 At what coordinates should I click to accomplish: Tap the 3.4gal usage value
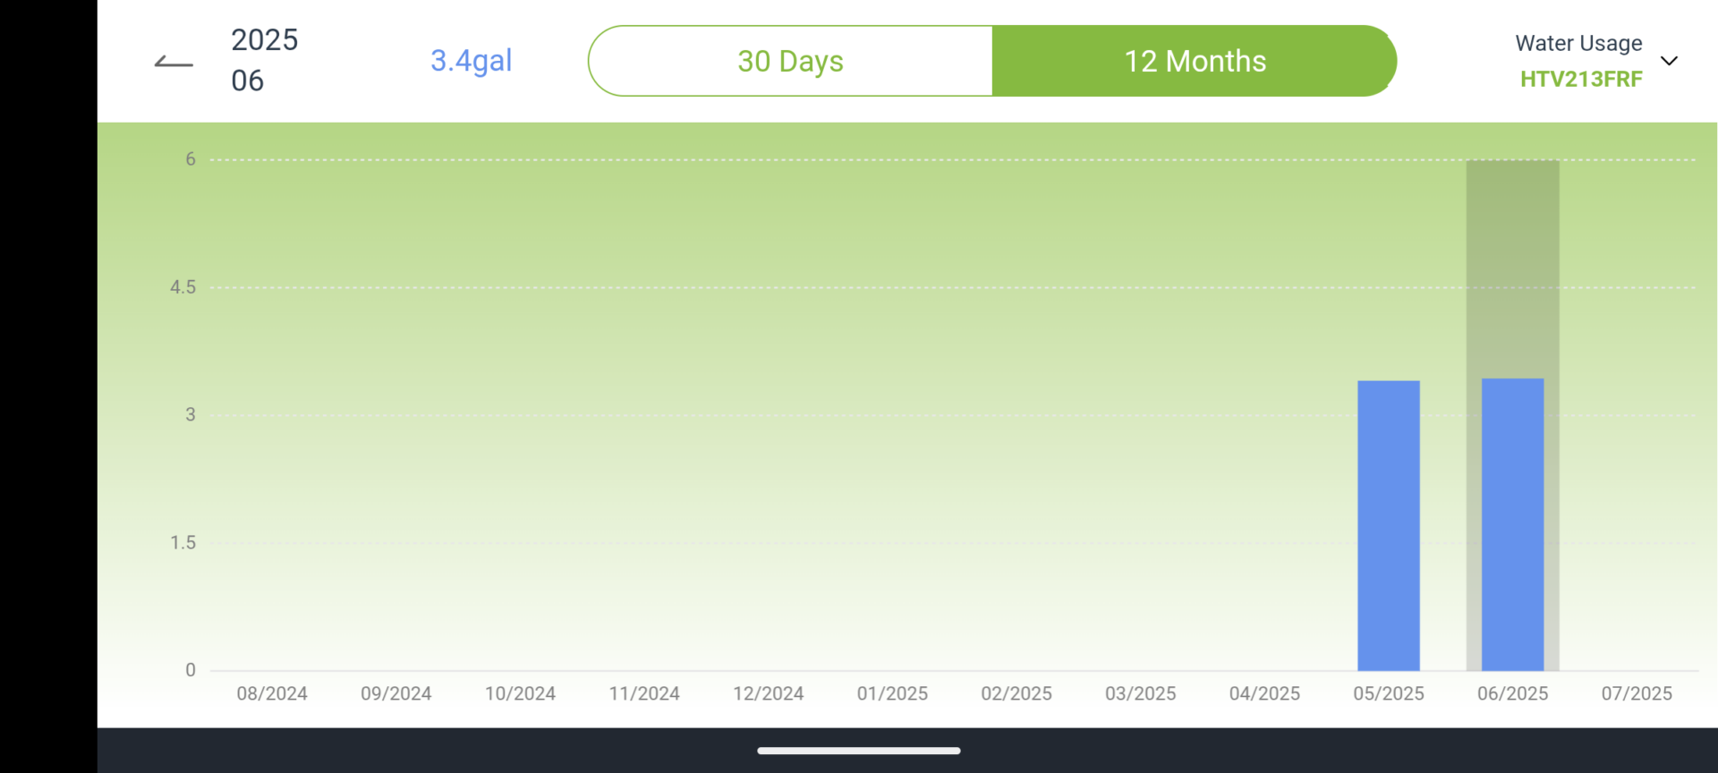point(472,61)
